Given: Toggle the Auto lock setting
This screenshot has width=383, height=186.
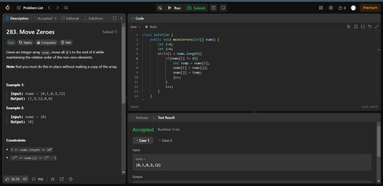Looking at the screenshot, I should point(151,27).
